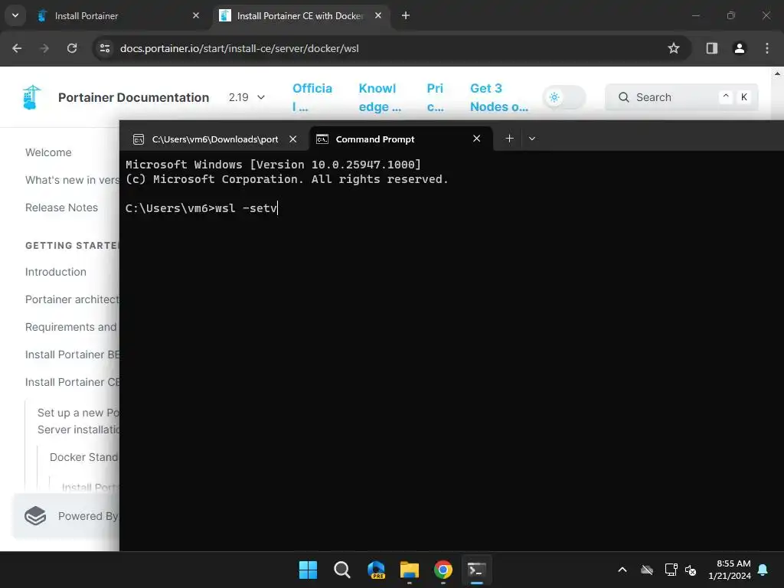Click Portainer Documentation title
The width and height of the screenshot is (784, 588).
pyautogui.click(x=133, y=97)
